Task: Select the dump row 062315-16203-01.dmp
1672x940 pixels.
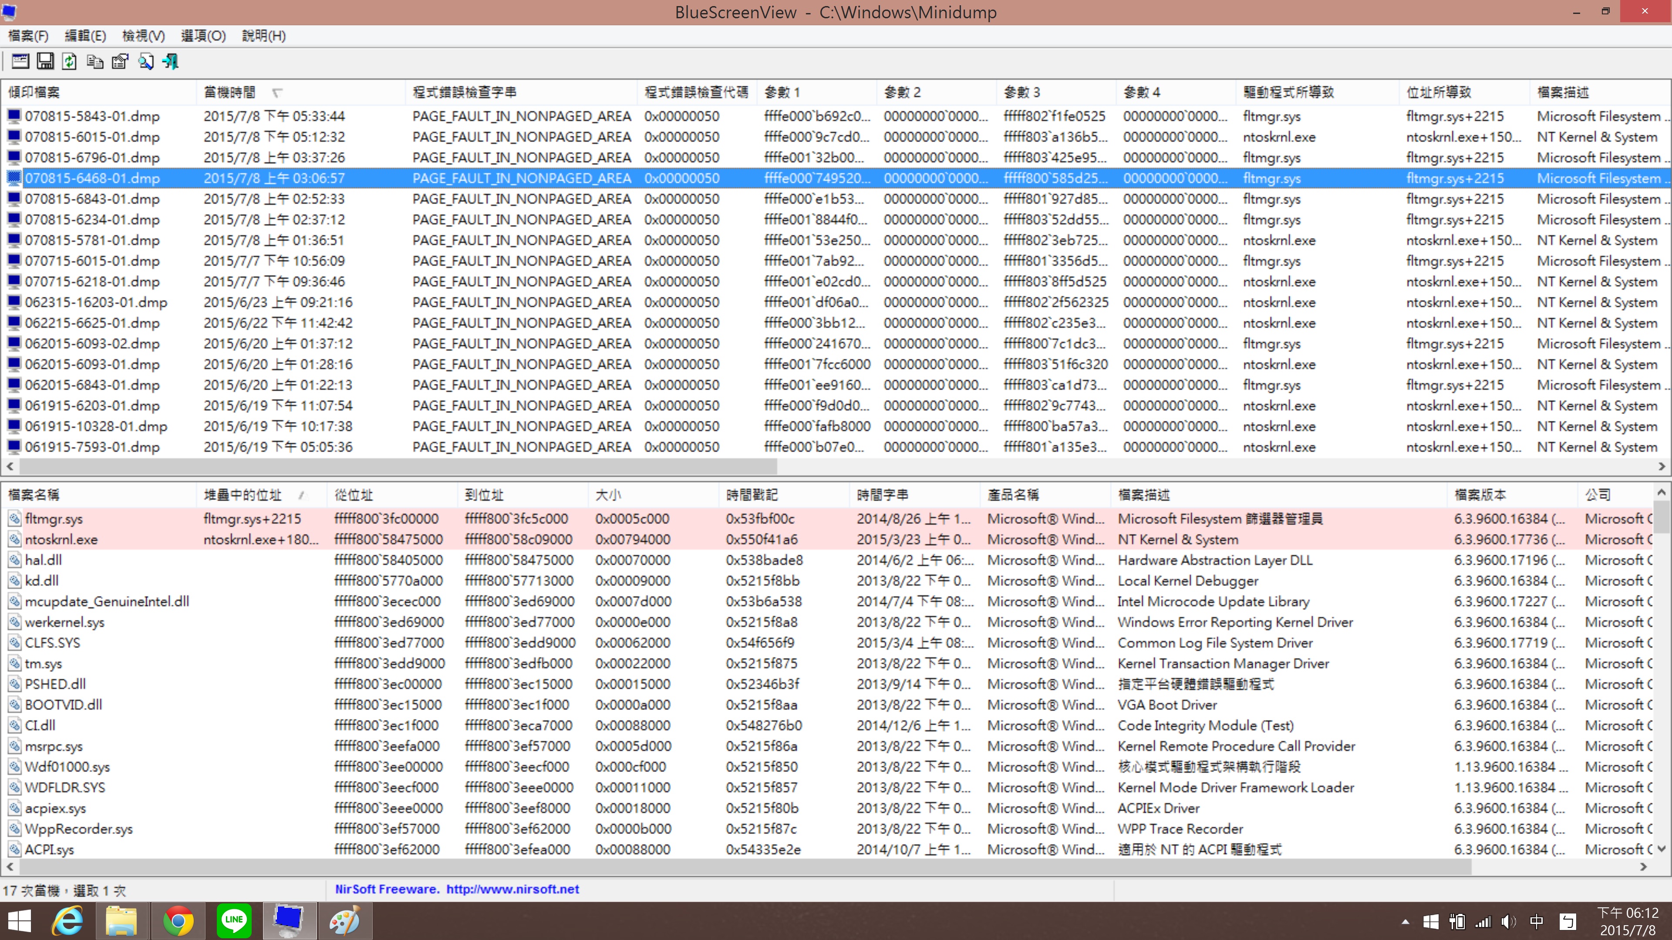Action: tap(836, 302)
